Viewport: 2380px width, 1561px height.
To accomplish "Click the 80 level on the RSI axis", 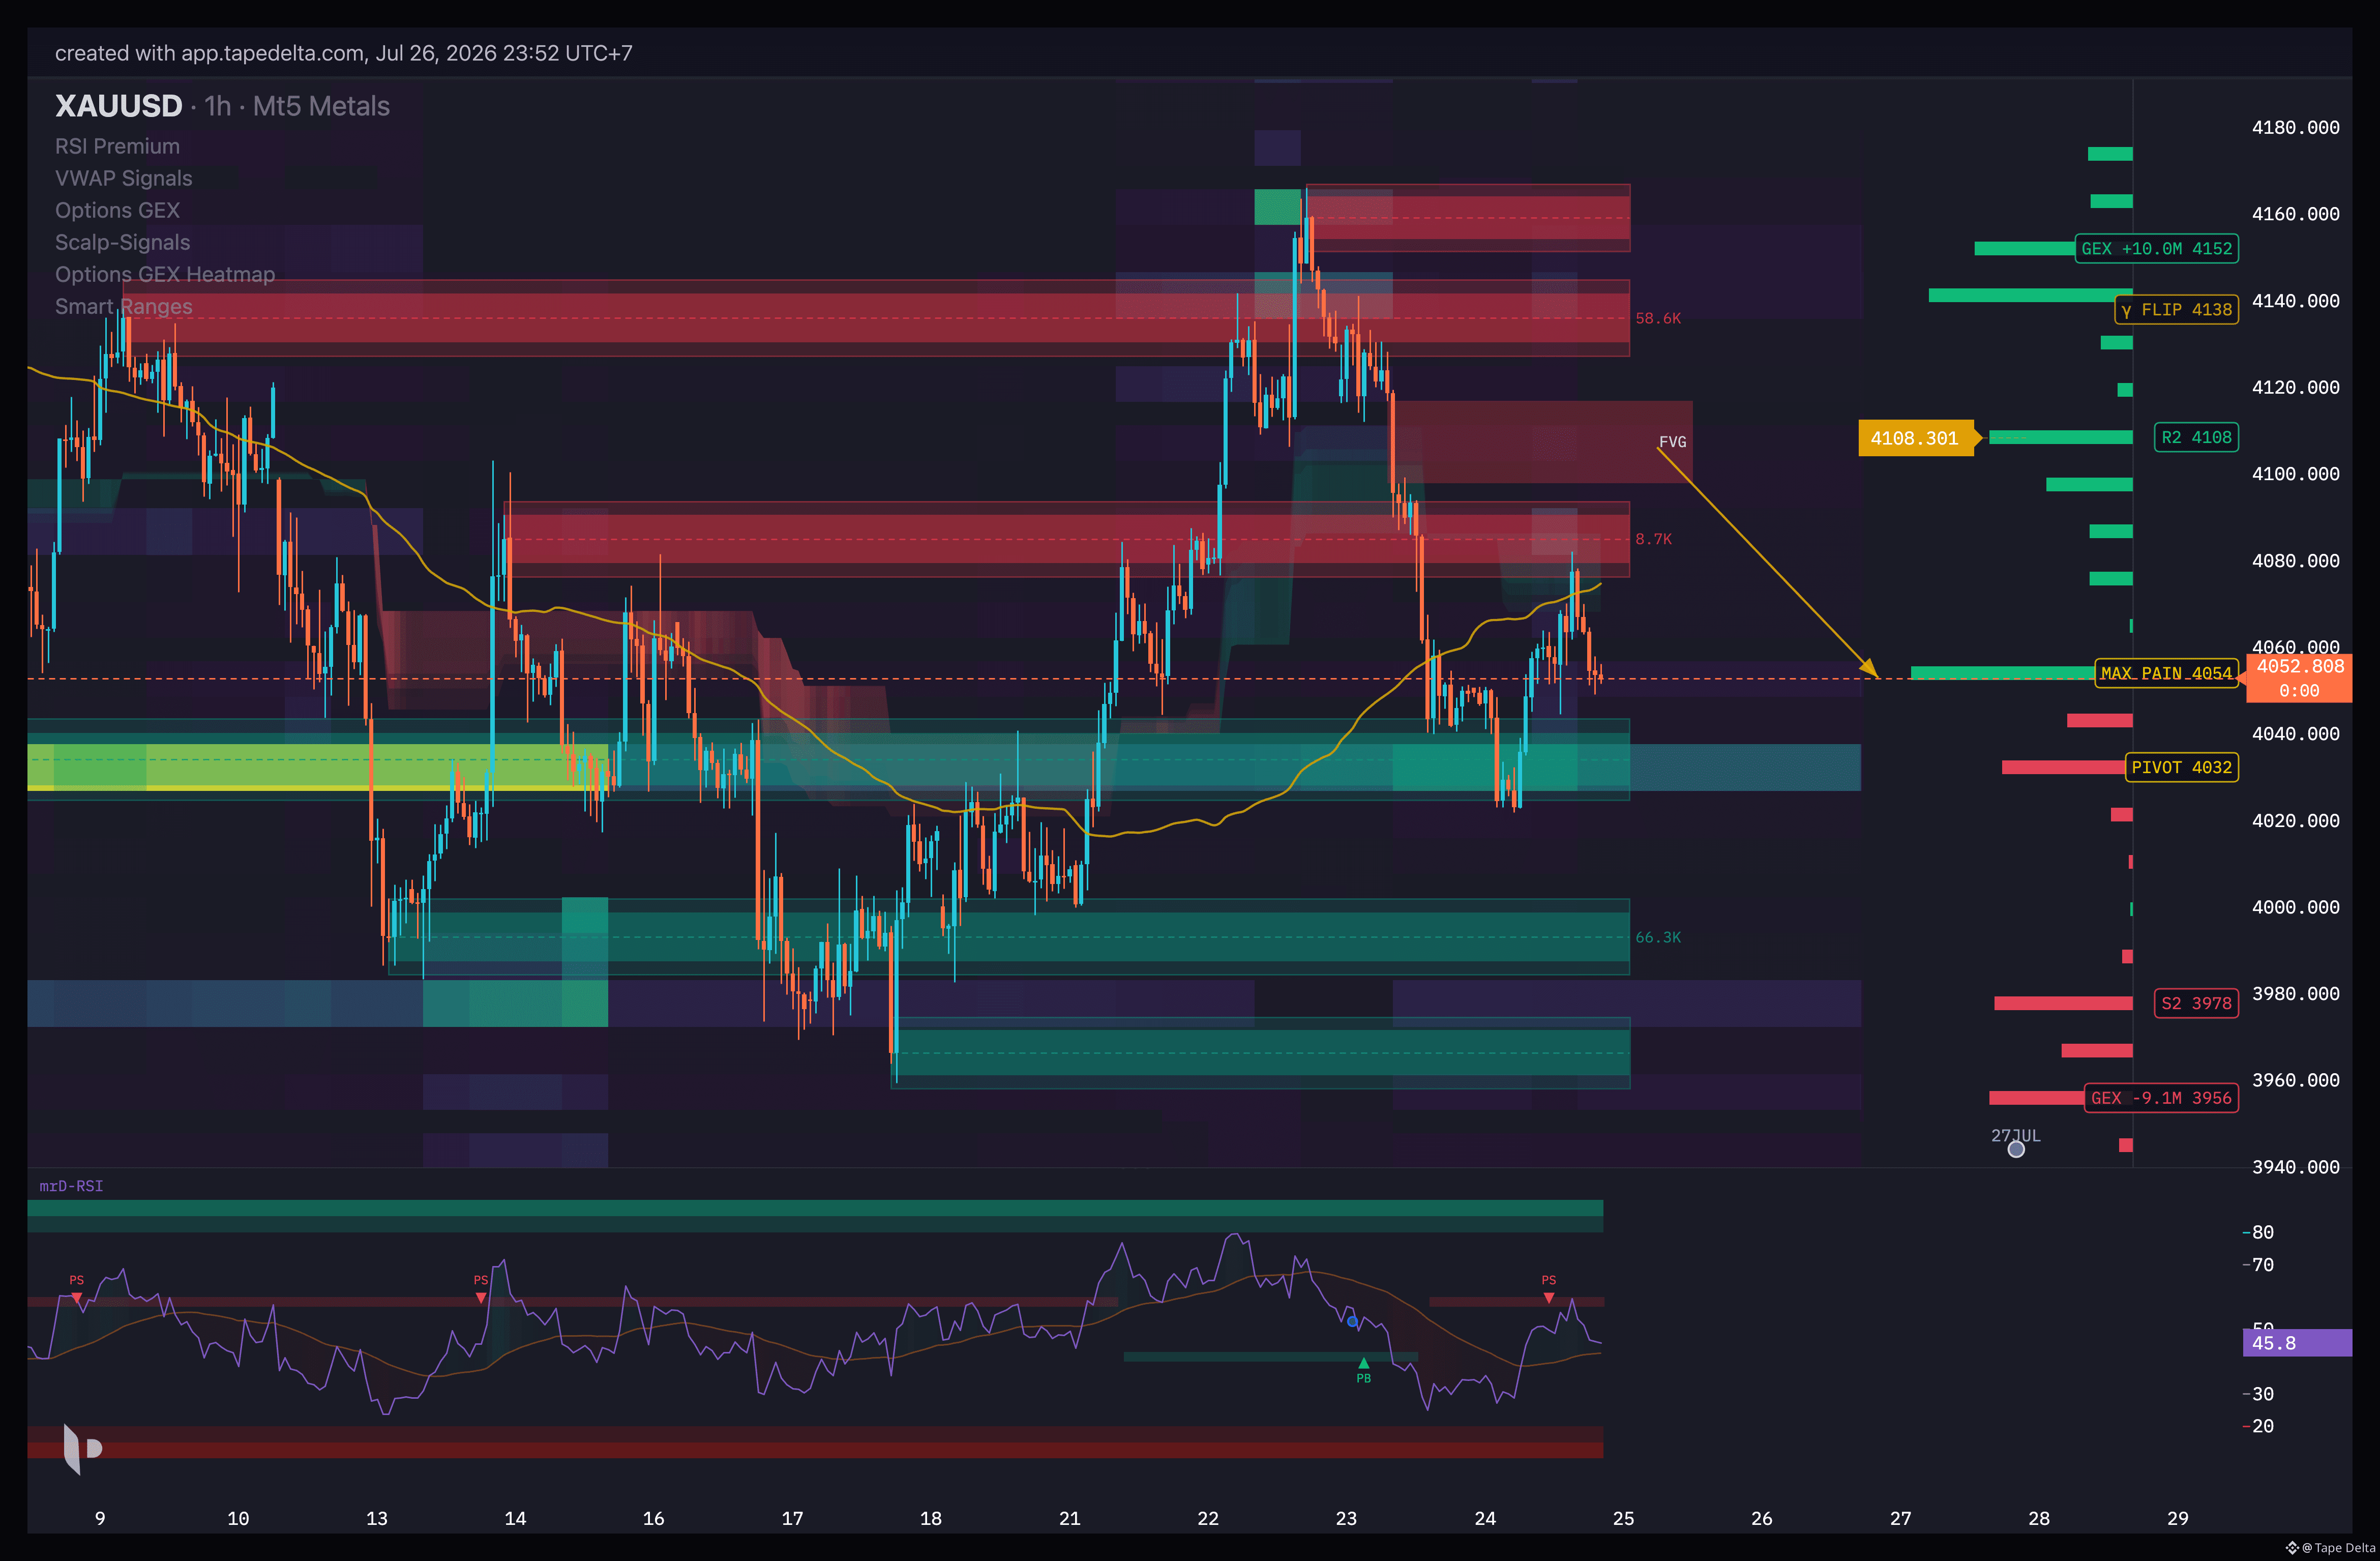I will [2263, 1232].
